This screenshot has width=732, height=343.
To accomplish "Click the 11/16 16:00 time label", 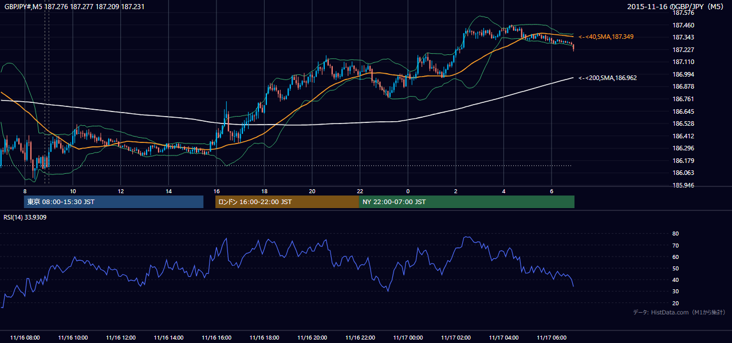I will click(x=217, y=338).
